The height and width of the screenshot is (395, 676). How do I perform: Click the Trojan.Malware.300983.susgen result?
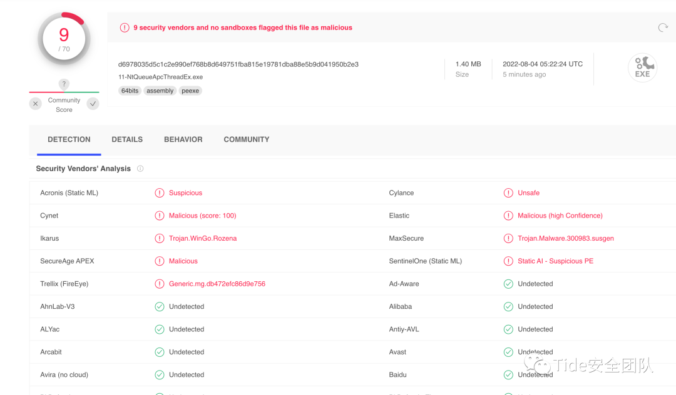(566, 238)
